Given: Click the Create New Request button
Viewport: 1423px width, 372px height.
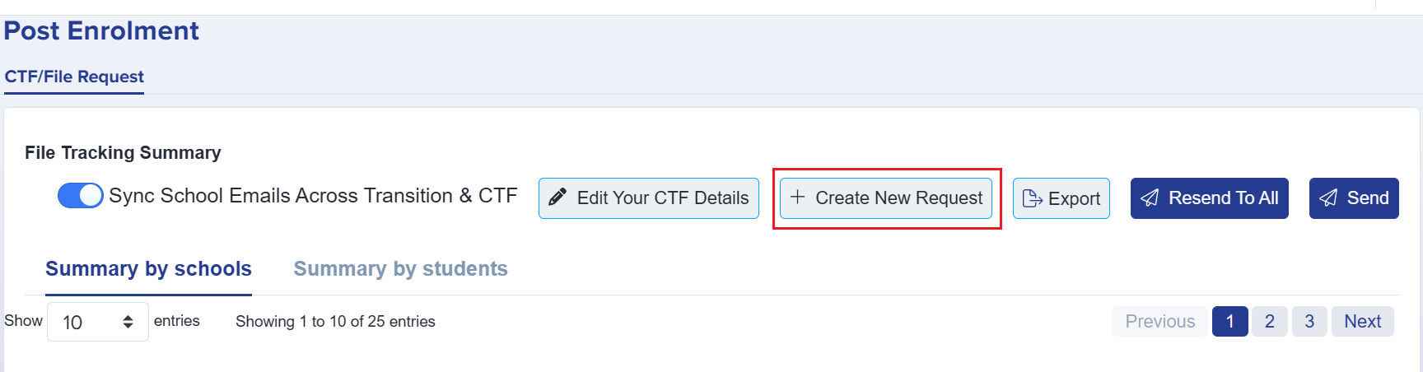Looking at the screenshot, I should pyautogui.click(x=886, y=198).
